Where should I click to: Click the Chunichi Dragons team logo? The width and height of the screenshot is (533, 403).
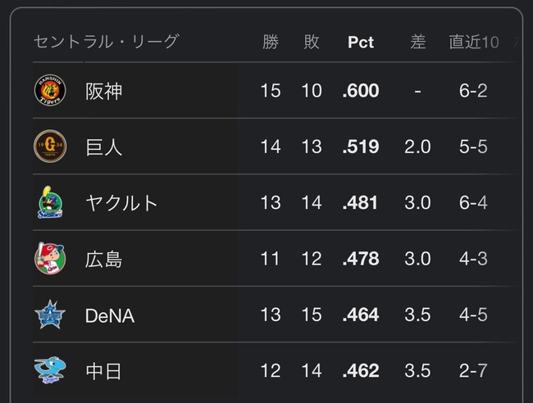pyautogui.click(x=50, y=371)
